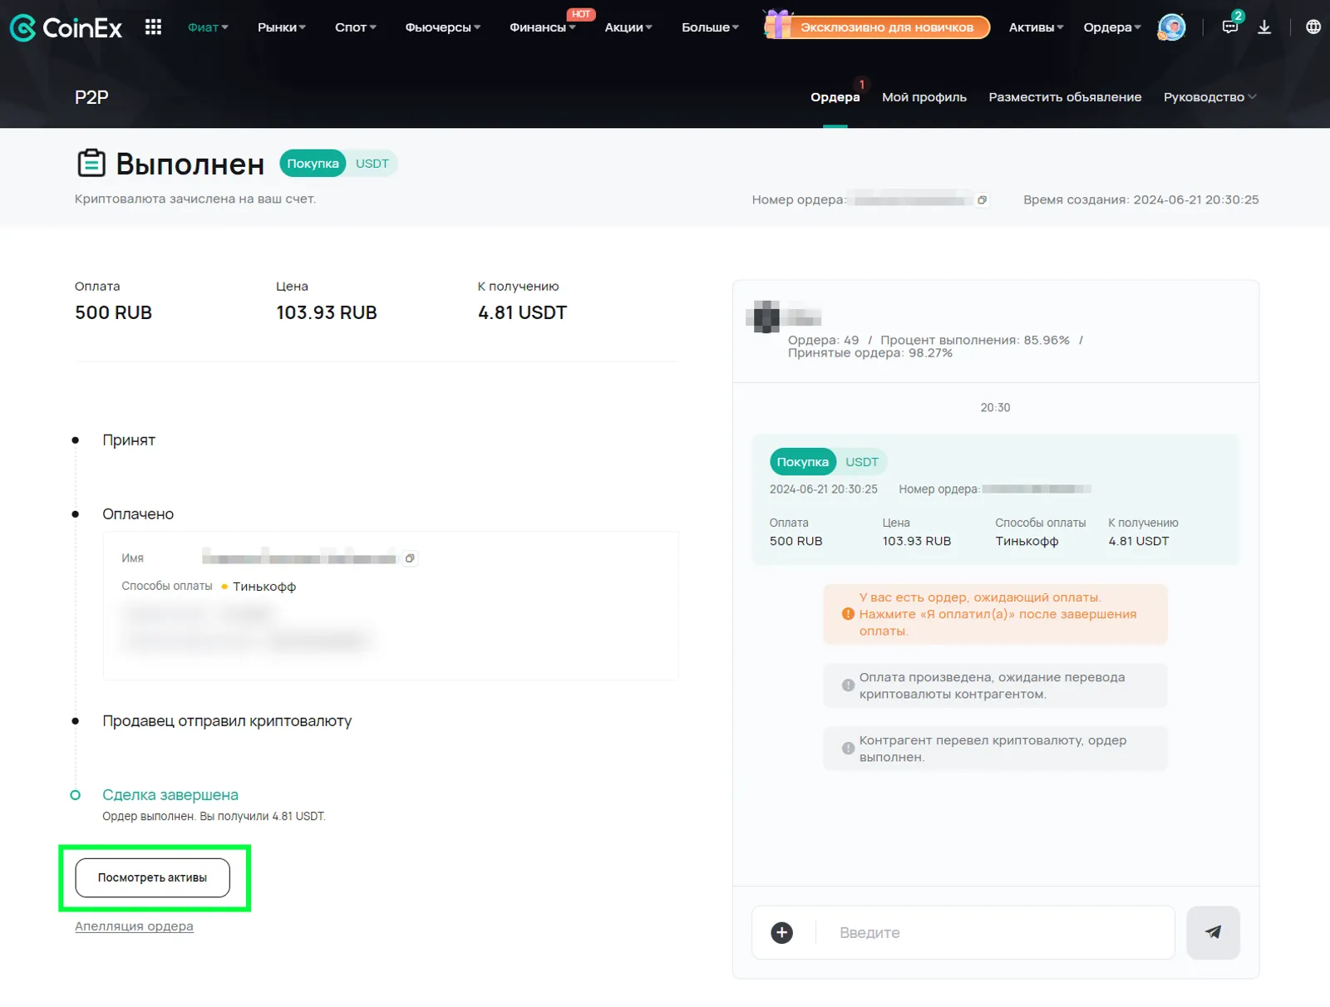Open the user avatar profile icon
This screenshot has width=1330, height=1007.
click(x=1171, y=27)
